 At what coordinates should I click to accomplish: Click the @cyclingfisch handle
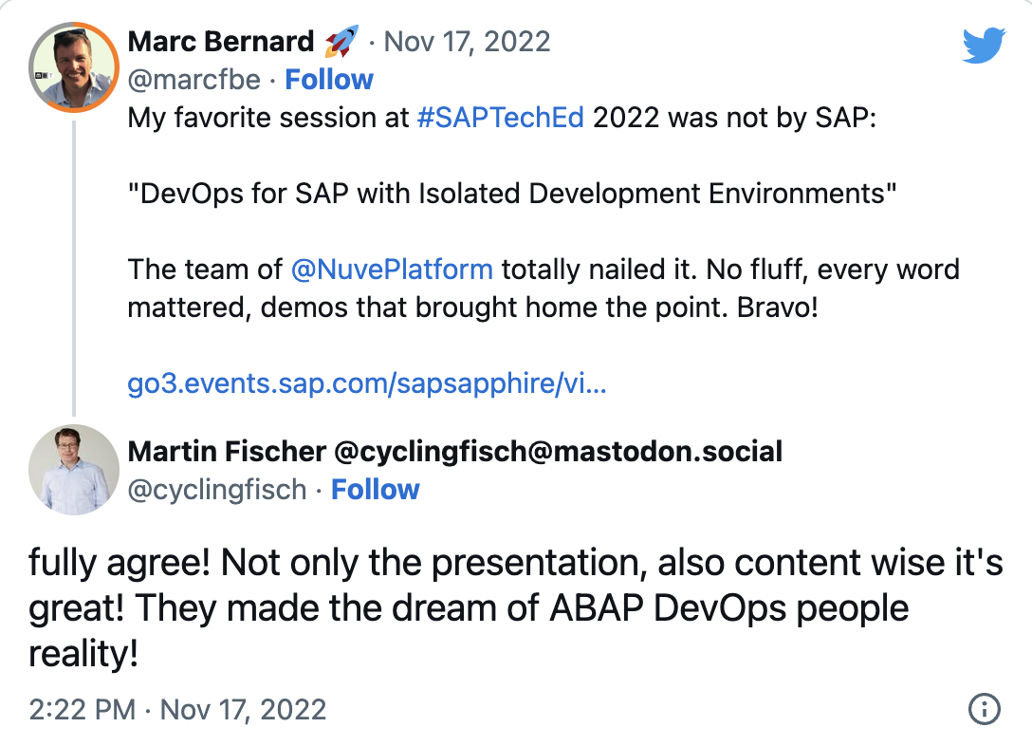(x=217, y=491)
